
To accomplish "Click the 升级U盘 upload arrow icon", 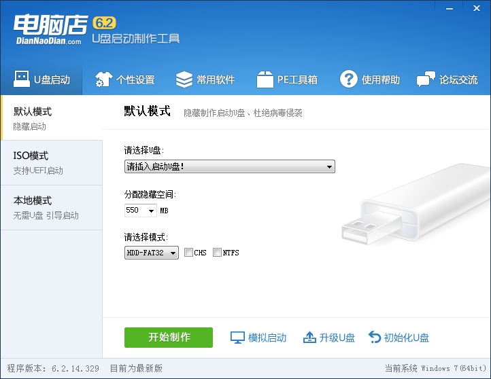I will coord(309,338).
